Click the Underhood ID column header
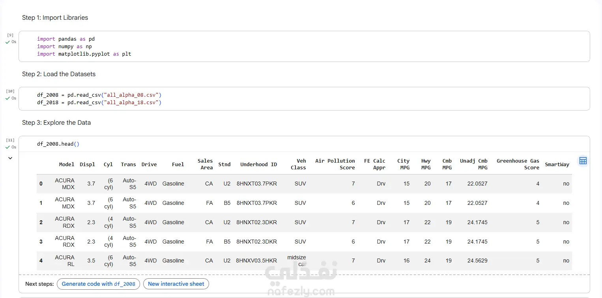 259,165
